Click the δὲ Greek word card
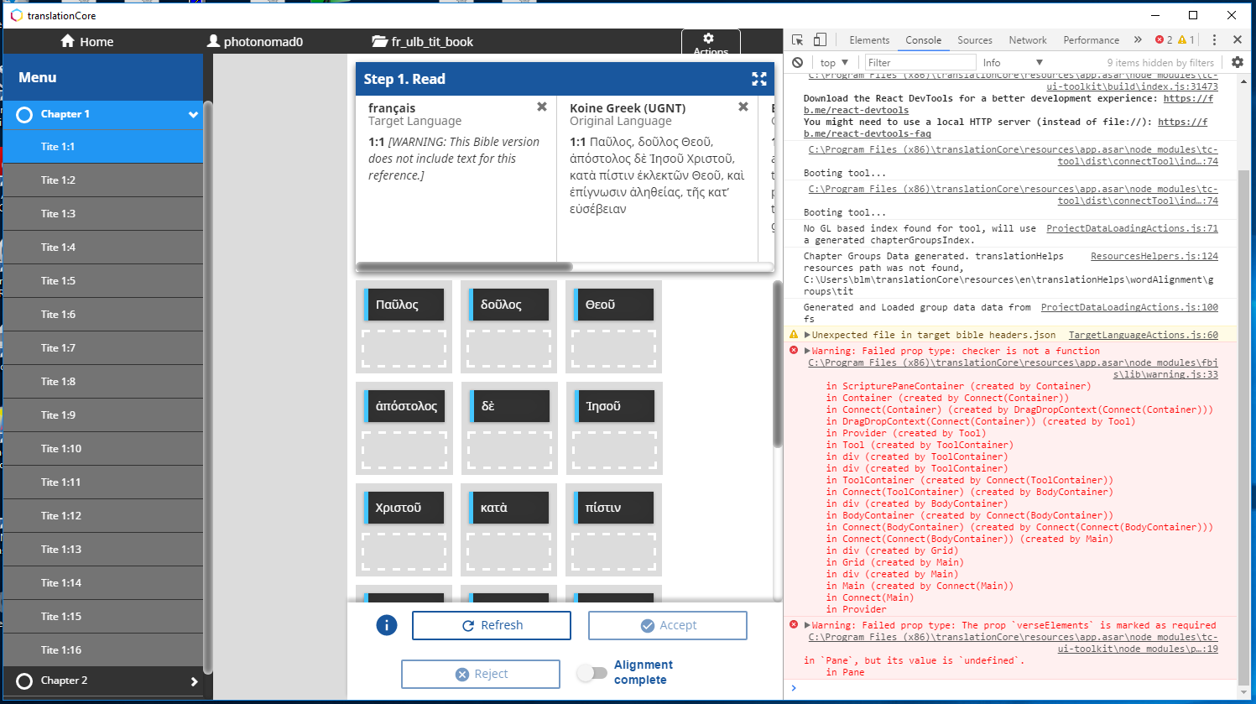The height and width of the screenshot is (704, 1256). (x=508, y=406)
